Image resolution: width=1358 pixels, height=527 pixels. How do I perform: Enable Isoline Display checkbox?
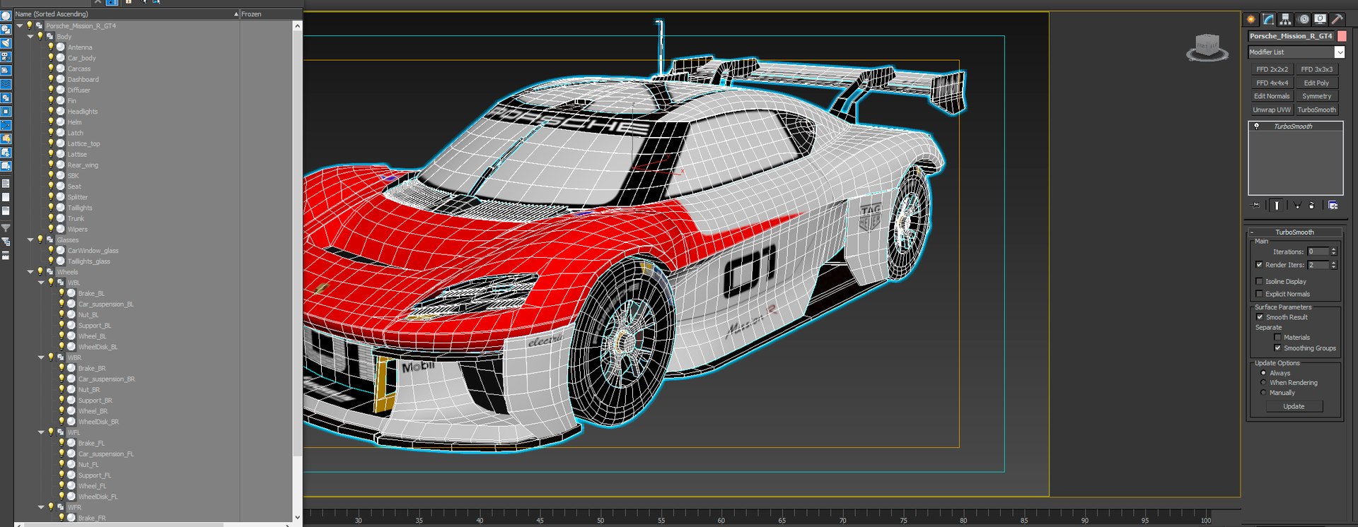pyautogui.click(x=1259, y=281)
